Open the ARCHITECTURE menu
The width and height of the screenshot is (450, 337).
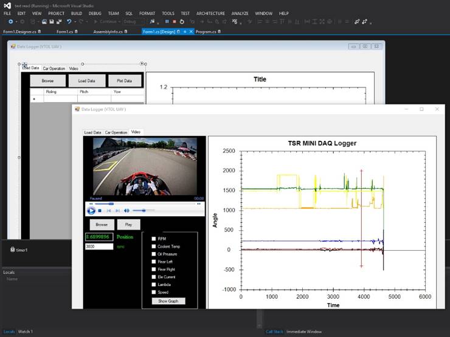click(x=210, y=13)
